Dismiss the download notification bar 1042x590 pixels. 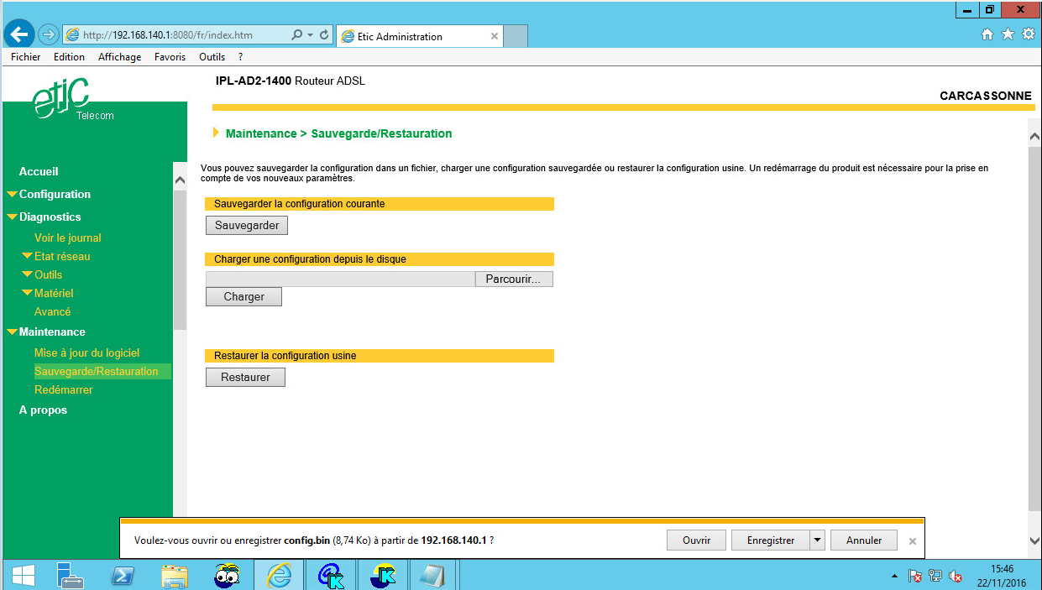click(x=913, y=541)
